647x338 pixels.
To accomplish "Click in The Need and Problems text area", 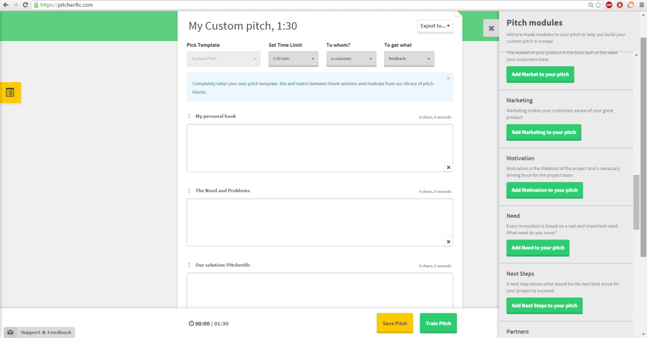I will pos(320,222).
